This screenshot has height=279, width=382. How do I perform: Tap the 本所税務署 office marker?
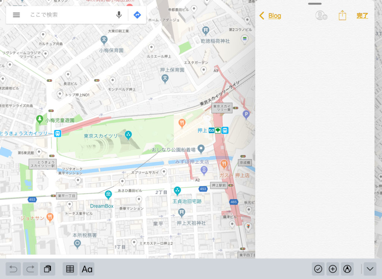(x=77, y=244)
